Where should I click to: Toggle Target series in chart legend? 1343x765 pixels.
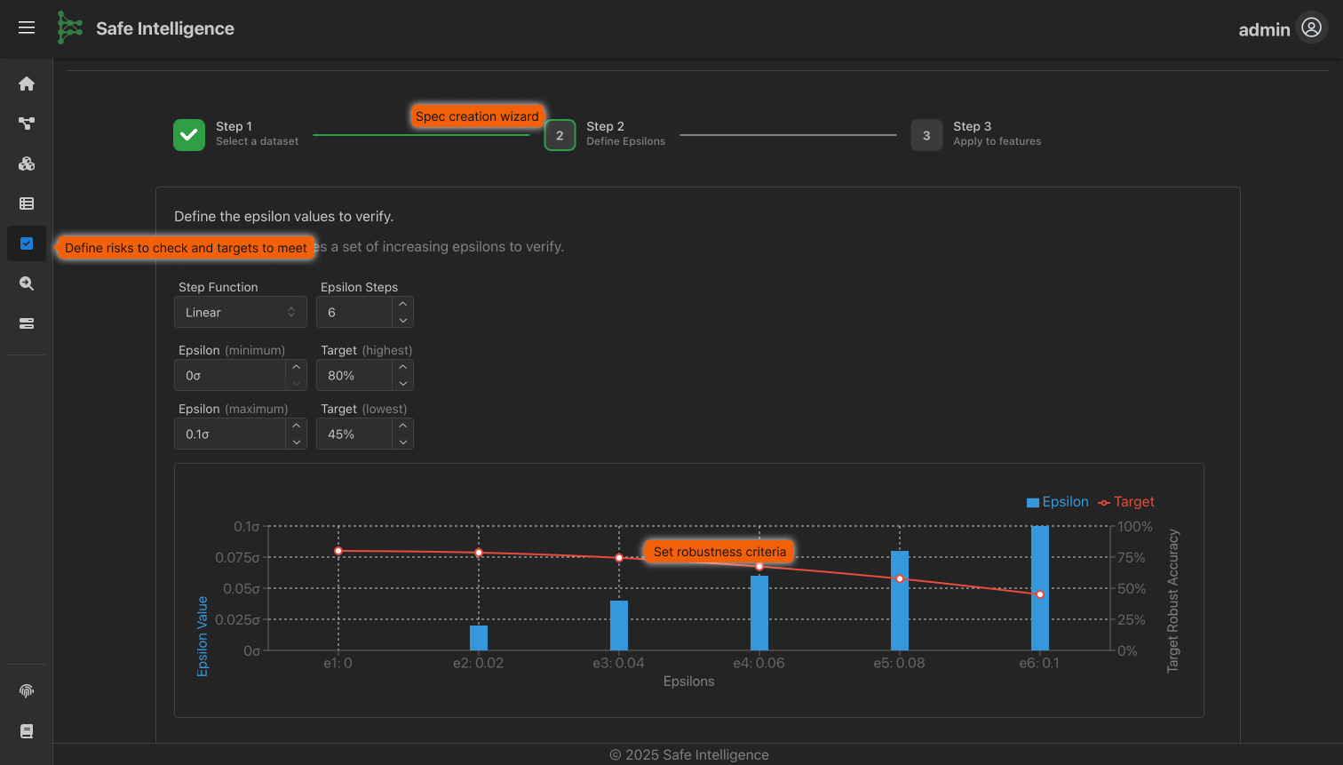[x=1126, y=502]
